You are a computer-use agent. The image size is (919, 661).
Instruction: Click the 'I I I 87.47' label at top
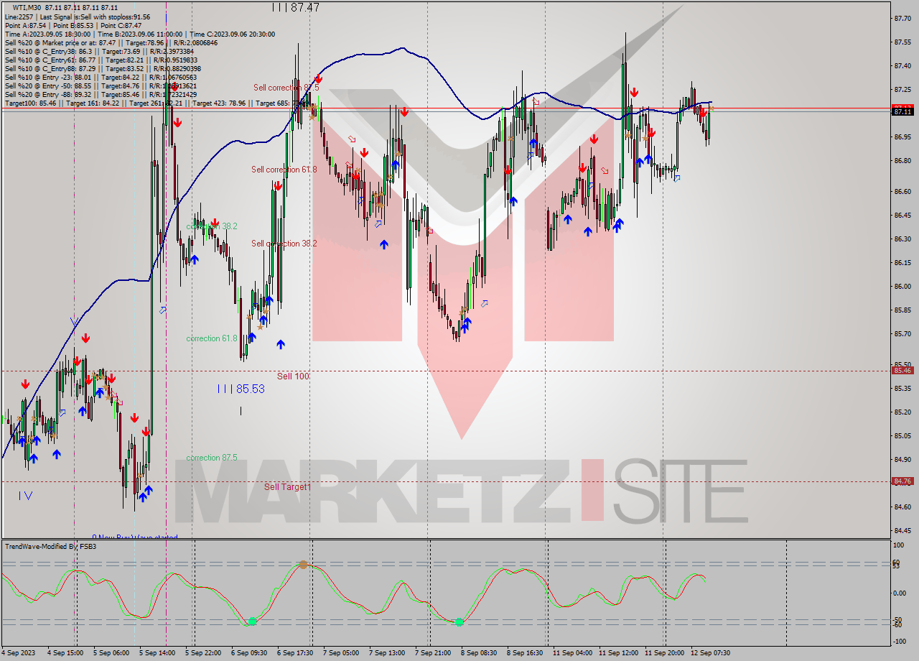(x=296, y=7)
